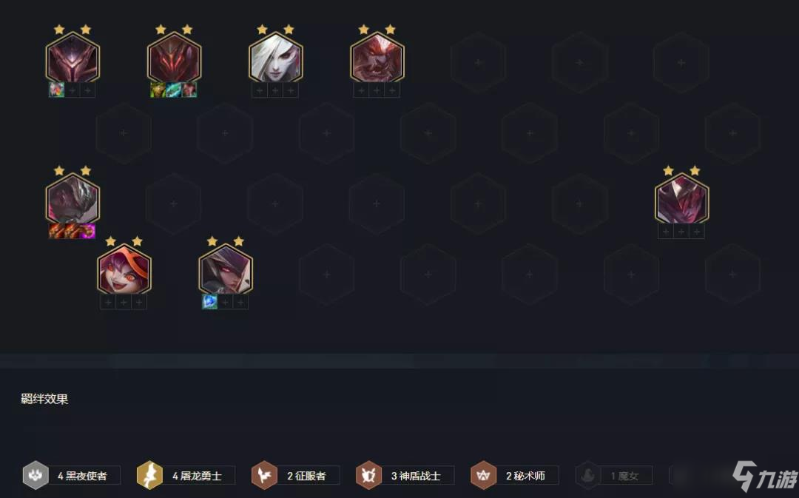Click the dark armored champion in top-left hex
Screen dimensions: 799x498
(73, 58)
